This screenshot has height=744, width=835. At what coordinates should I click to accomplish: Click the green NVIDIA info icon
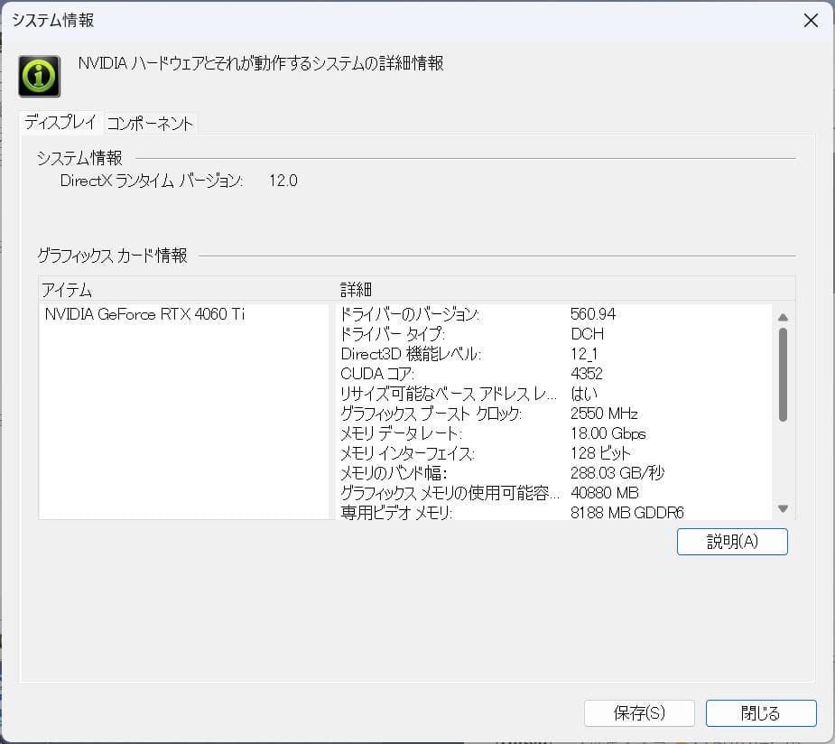click(39, 76)
